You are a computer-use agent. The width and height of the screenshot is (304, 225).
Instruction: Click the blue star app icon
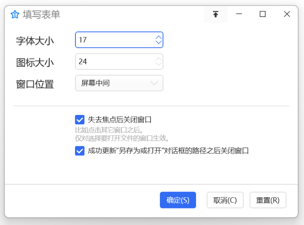tap(15, 15)
